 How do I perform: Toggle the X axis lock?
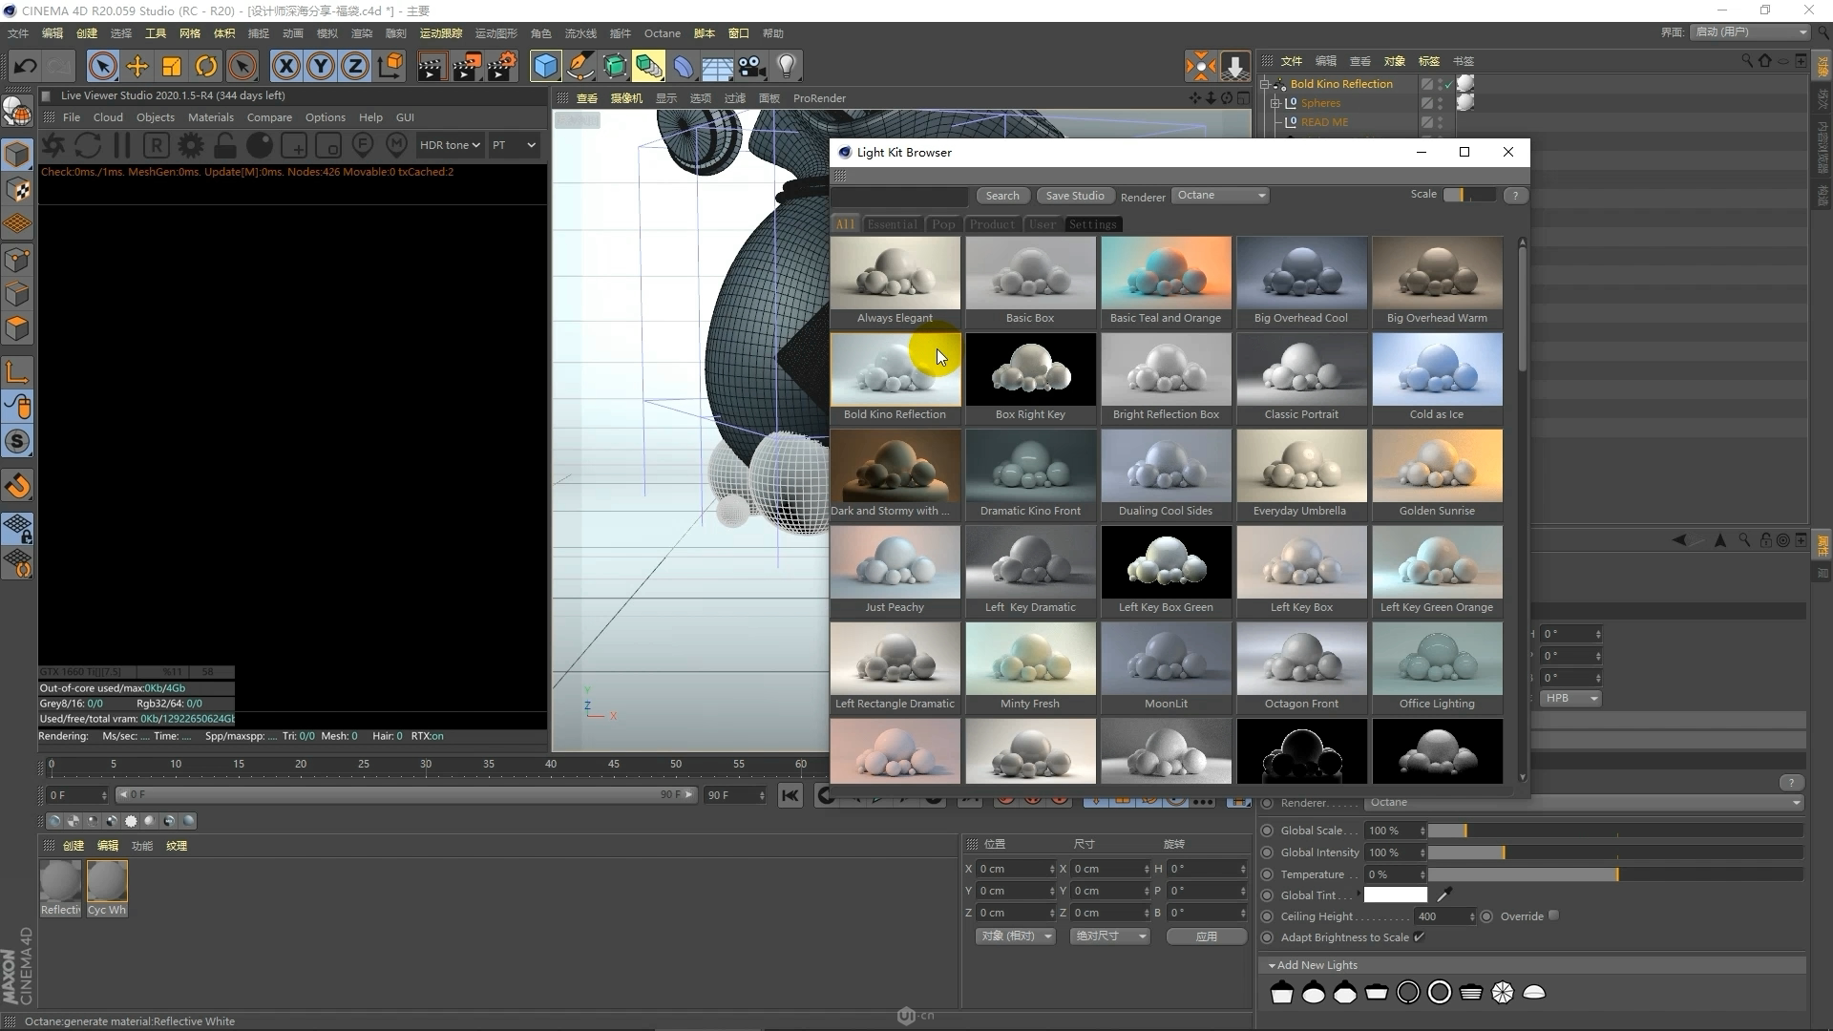[285, 66]
